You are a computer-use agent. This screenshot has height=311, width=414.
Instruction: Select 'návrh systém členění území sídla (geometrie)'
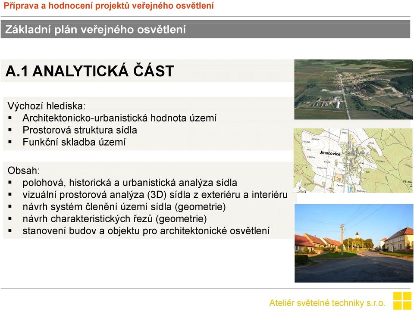(124, 206)
